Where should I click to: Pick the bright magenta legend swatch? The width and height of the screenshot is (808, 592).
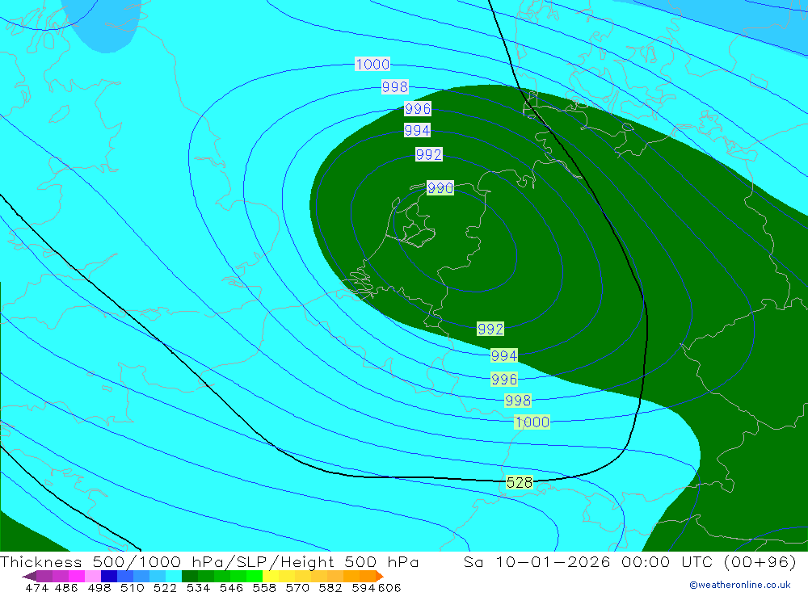pyautogui.click(x=77, y=576)
